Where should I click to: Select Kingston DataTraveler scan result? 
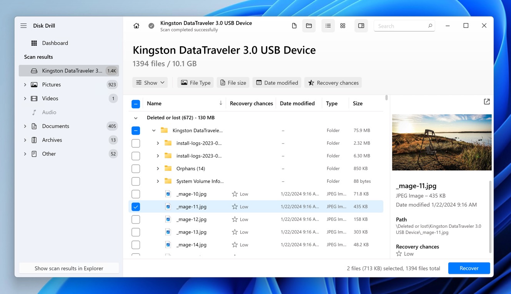[69, 71]
